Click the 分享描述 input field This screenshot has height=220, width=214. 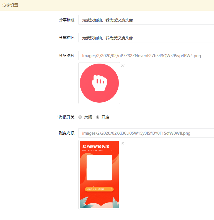click(146, 38)
